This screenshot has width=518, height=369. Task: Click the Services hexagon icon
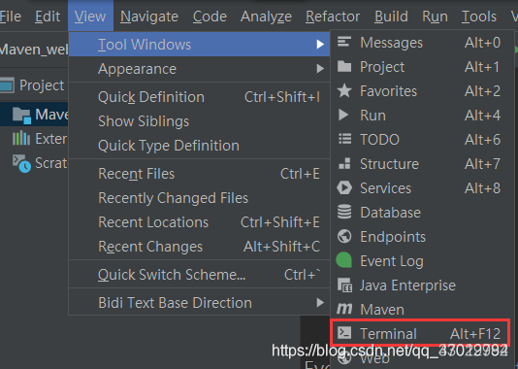(344, 187)
